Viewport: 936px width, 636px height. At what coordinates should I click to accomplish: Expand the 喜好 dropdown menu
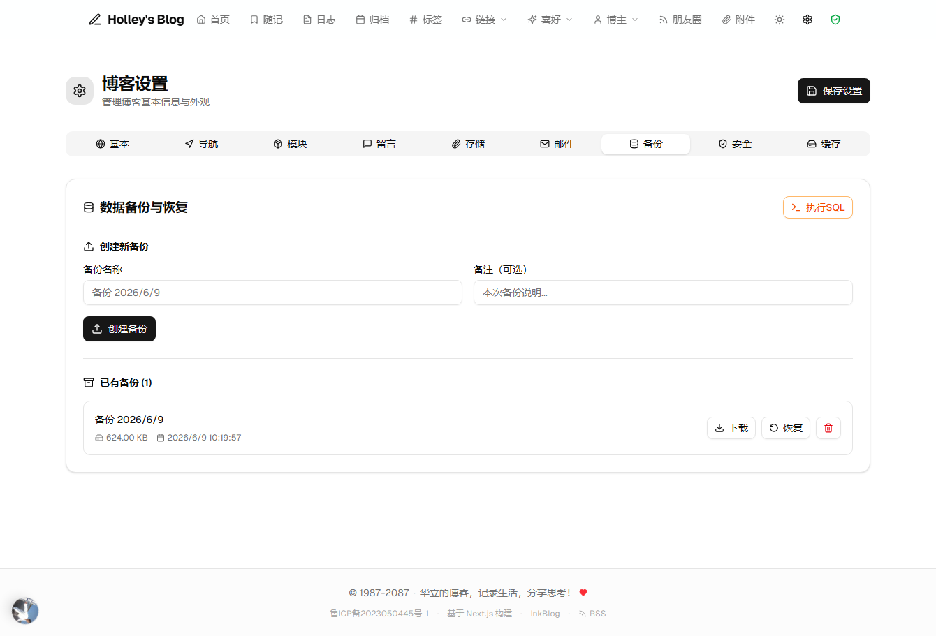(550, 20)
